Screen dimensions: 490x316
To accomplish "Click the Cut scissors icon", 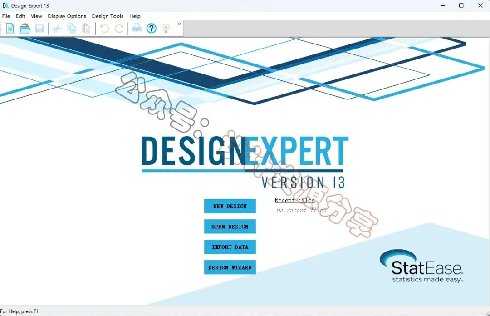I will [57, 29].
